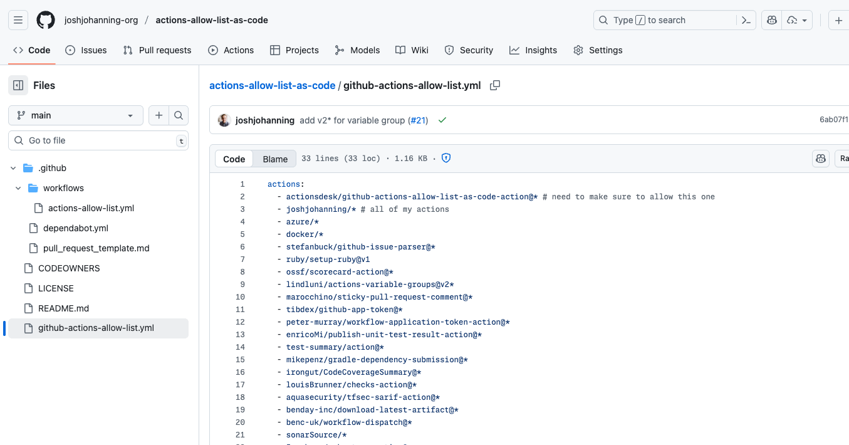
Task: Open the global navigation hamburger menu
Action: tap(18, 19)
